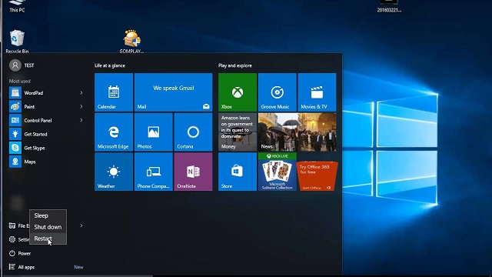Click the Paint icon in Most used

(x=15, y=106)
